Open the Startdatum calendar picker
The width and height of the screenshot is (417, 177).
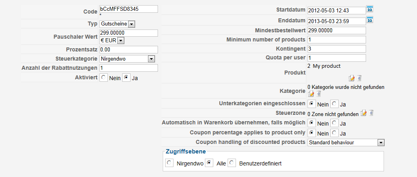(370, 9)
